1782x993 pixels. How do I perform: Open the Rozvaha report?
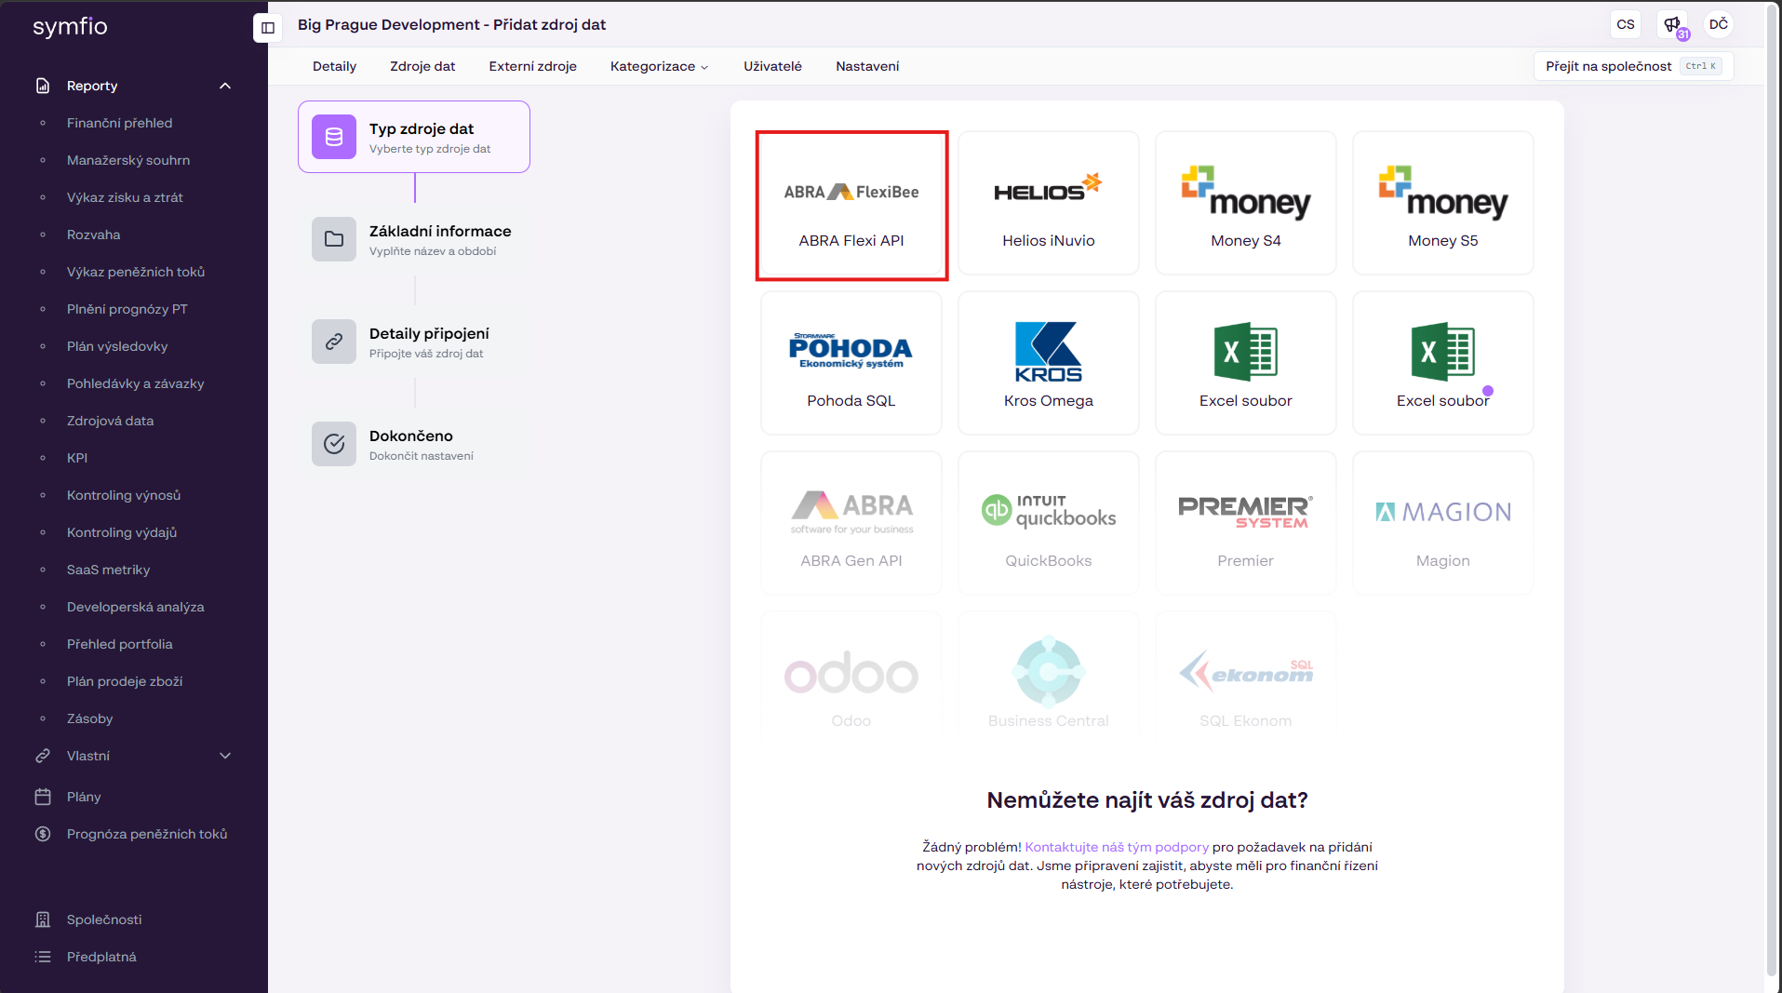coord(93,235)
